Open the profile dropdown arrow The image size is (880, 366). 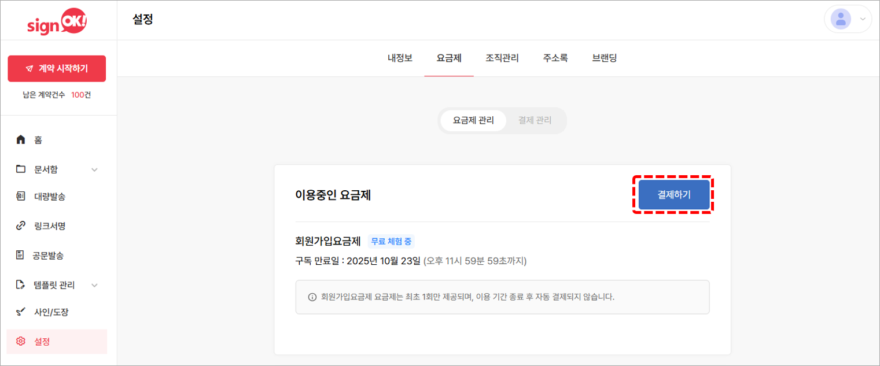coord(863,19)
